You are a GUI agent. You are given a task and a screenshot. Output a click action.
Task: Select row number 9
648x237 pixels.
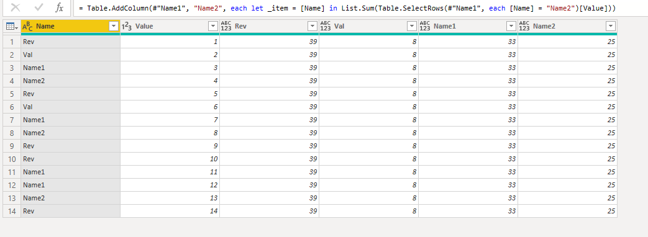12,146
